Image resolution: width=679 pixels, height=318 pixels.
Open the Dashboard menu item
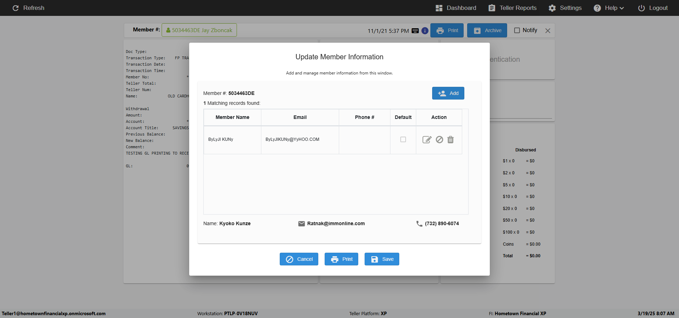click(x=456, y=8)
